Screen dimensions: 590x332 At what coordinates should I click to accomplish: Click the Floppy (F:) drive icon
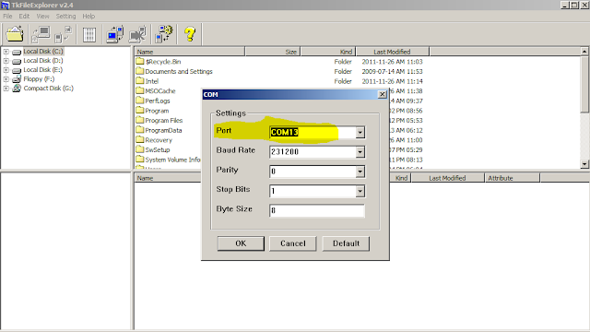click(17, 79)
